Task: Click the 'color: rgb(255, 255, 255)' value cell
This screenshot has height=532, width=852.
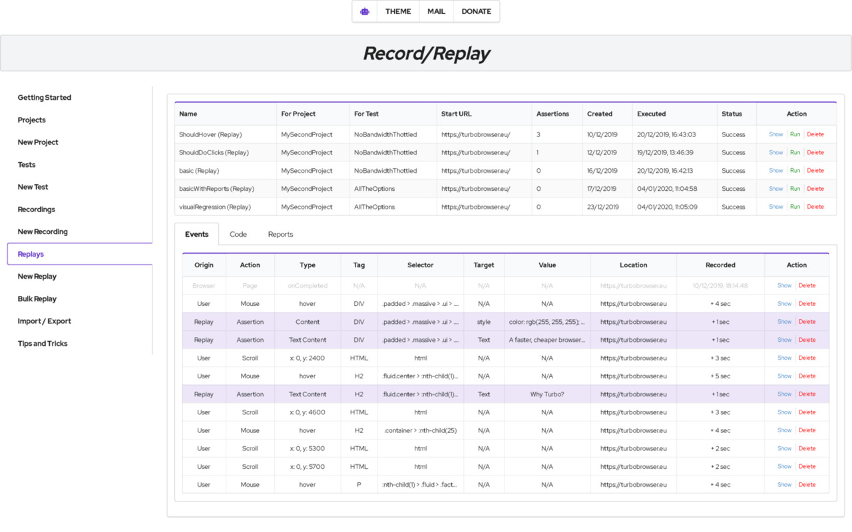Action: pyautogui.click(x=547, y=322)
